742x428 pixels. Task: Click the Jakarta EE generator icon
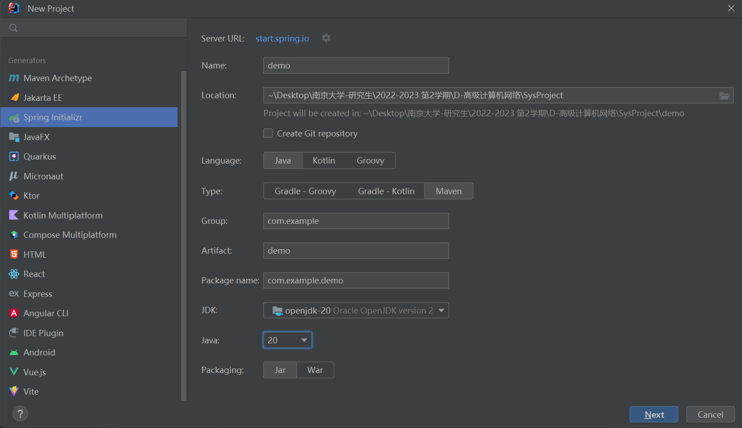pyautogui.click(x=14, y=98)
